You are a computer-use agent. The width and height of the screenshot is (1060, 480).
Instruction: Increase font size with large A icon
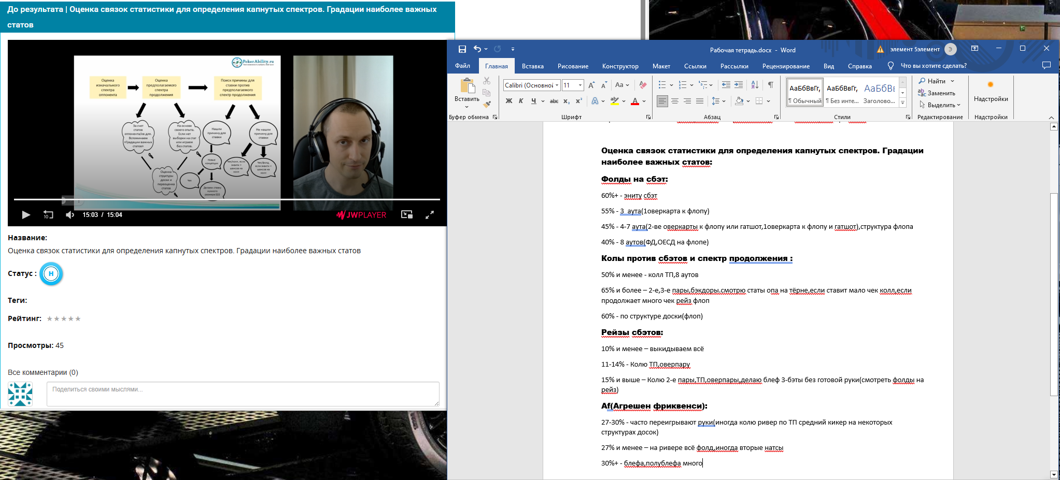coord(591,85)
